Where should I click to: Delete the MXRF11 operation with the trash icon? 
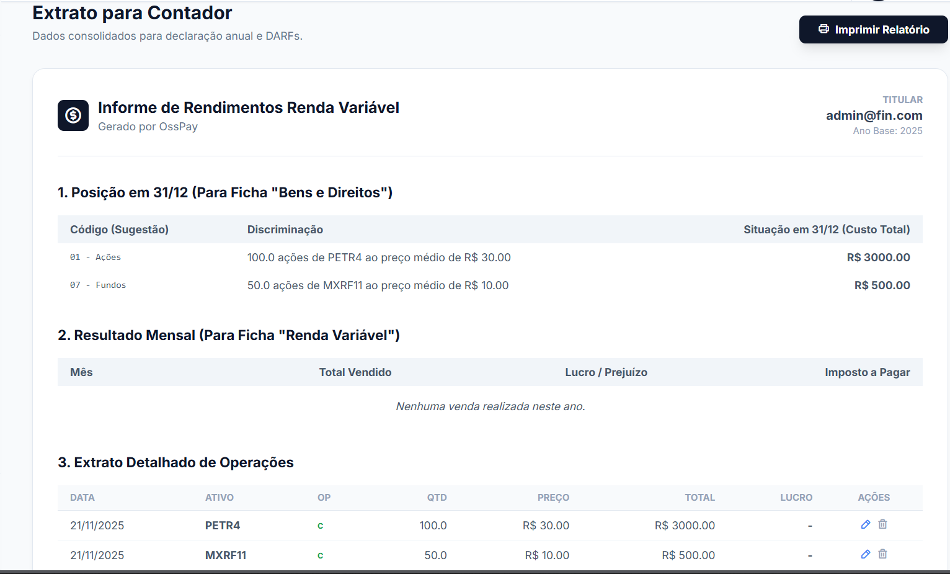(882, 554)
